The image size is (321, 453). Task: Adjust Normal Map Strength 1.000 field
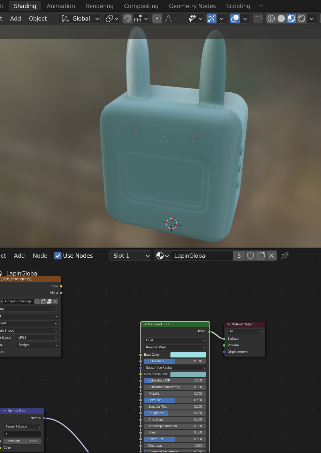click(22, 441)
